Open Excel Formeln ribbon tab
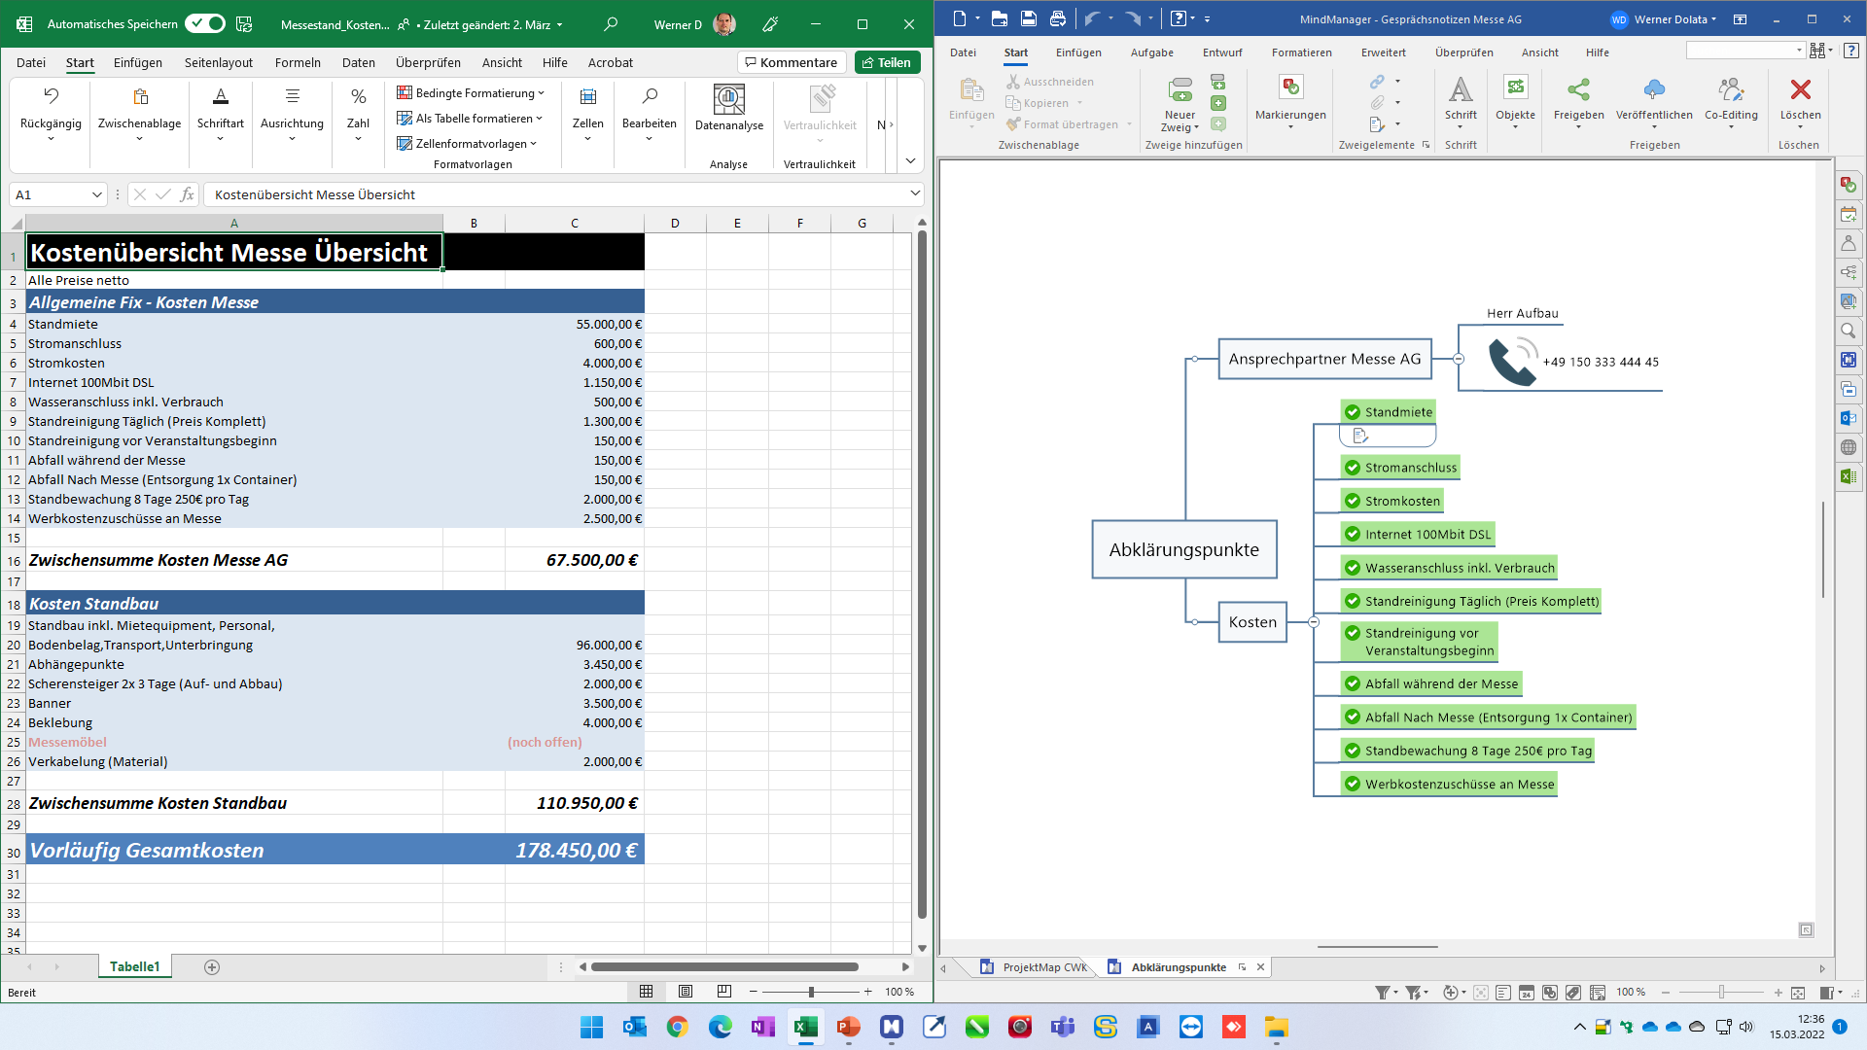 (298, 62)
